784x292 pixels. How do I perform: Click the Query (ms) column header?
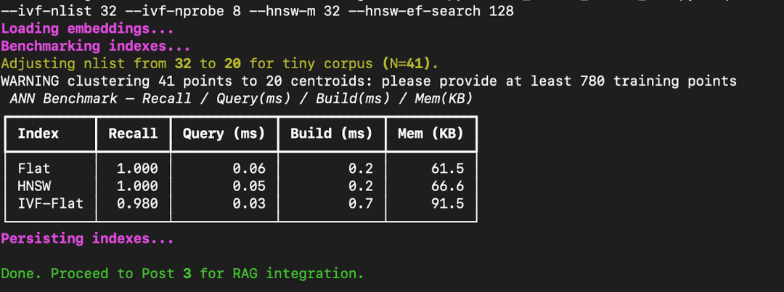pos(224,134)
